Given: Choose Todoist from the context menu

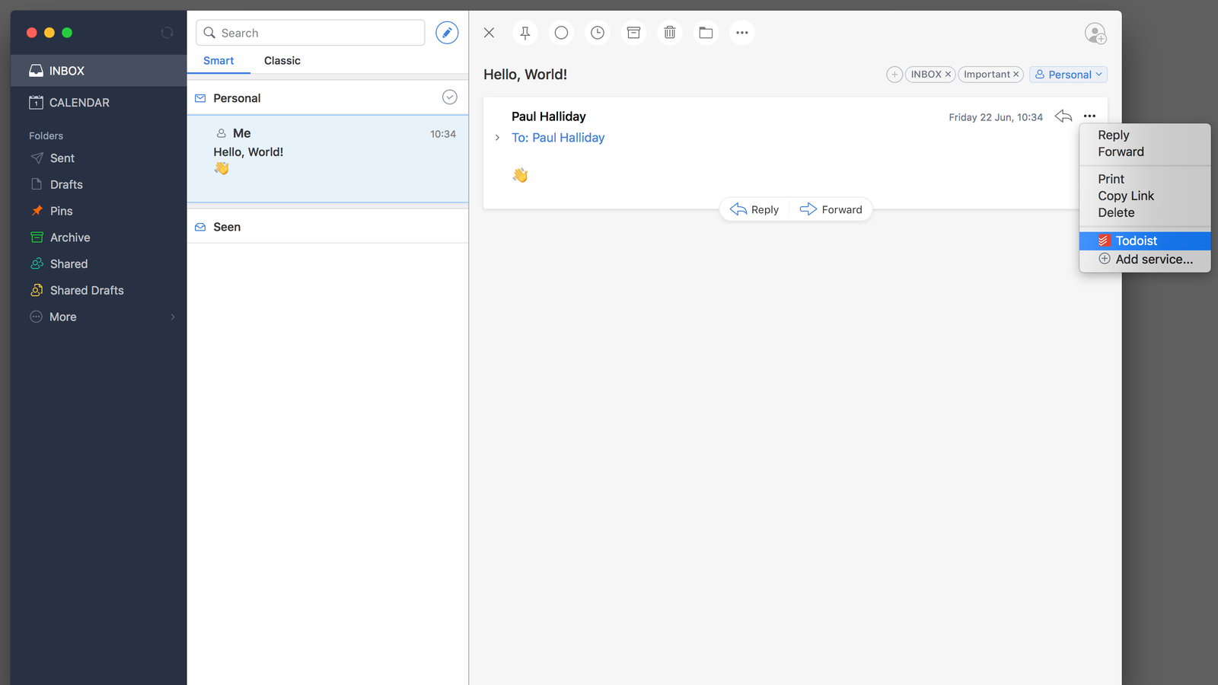Looking at the screenshot, I should pos(1145,241).
